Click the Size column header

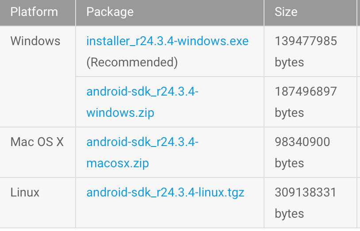286,12
